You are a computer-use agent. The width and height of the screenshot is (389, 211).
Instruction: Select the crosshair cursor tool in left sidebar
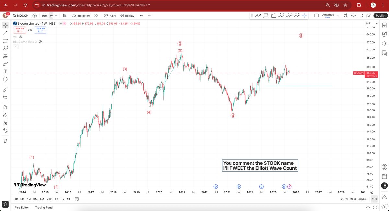pos(5,25)
